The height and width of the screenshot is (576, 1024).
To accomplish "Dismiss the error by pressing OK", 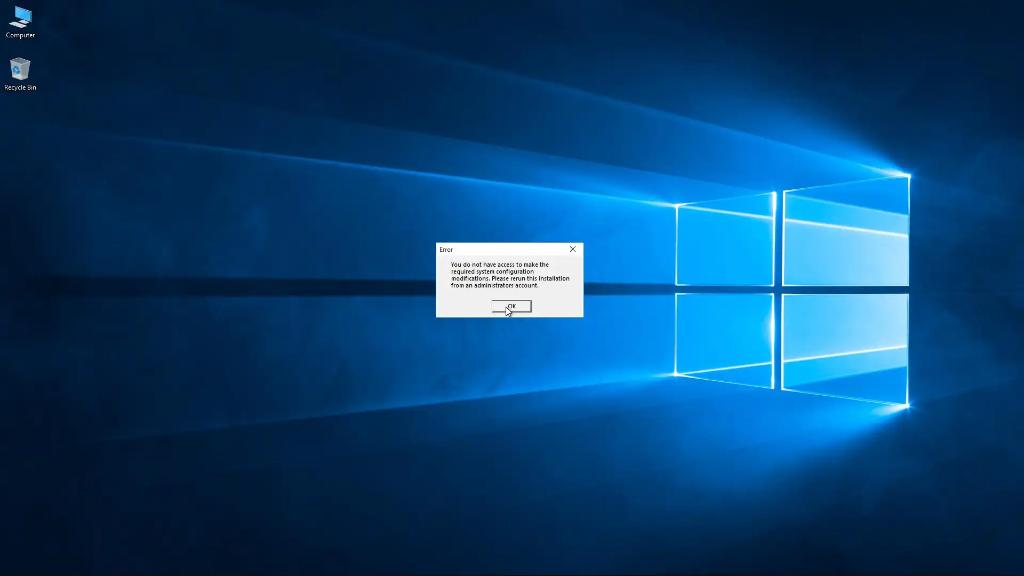I will 511,306.
